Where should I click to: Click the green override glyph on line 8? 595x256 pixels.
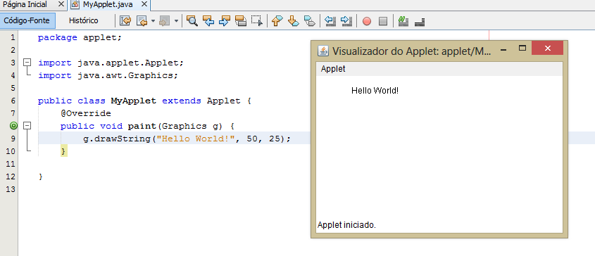13,125
